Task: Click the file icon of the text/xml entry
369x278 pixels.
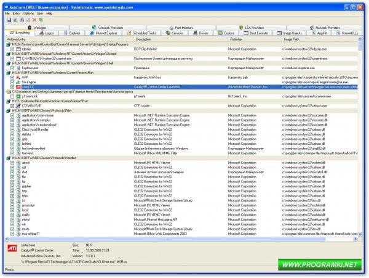Action: (18, 153)
